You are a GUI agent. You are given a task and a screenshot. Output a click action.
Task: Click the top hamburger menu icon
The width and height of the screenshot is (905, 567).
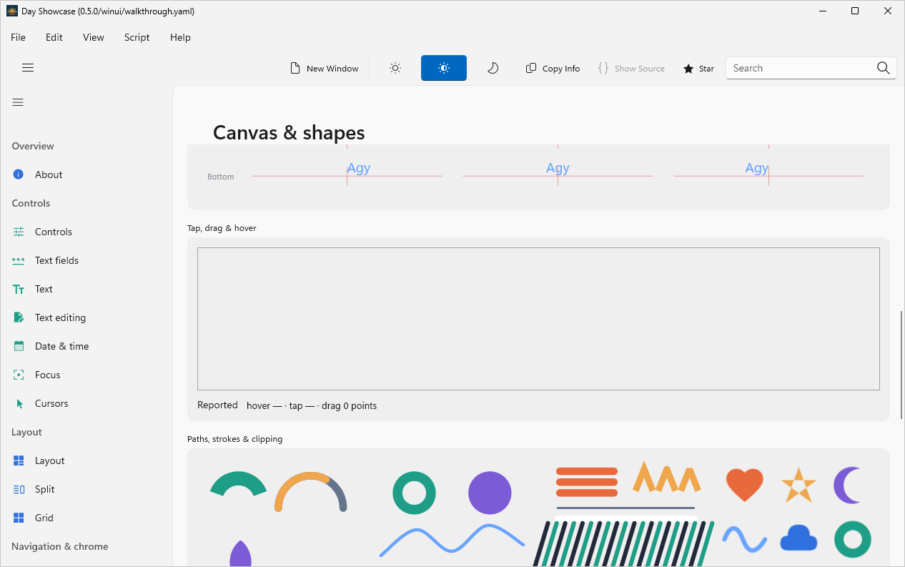(x=28, y=68)
